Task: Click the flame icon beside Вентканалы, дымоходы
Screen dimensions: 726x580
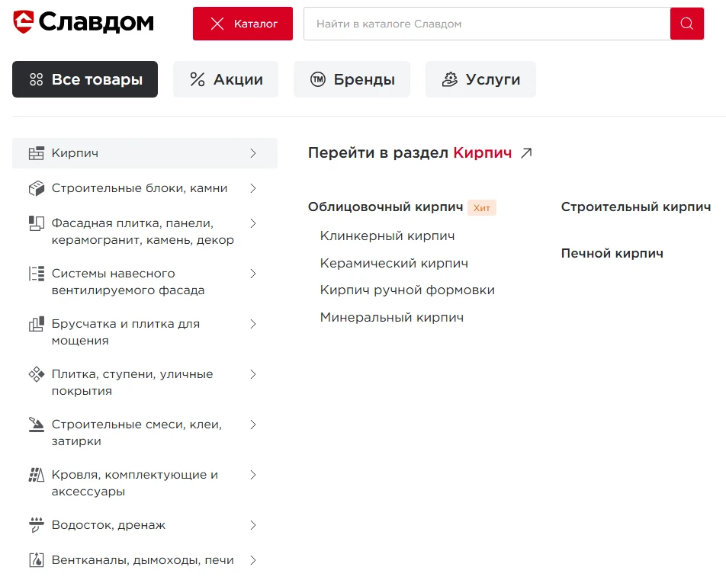Action: 37,560
